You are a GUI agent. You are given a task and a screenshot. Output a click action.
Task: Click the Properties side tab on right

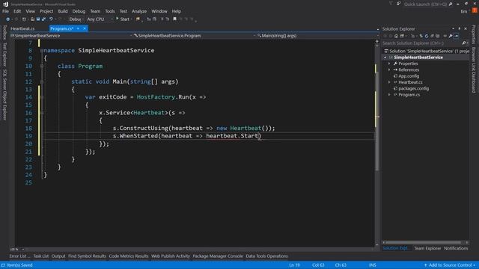click(474, 34)
